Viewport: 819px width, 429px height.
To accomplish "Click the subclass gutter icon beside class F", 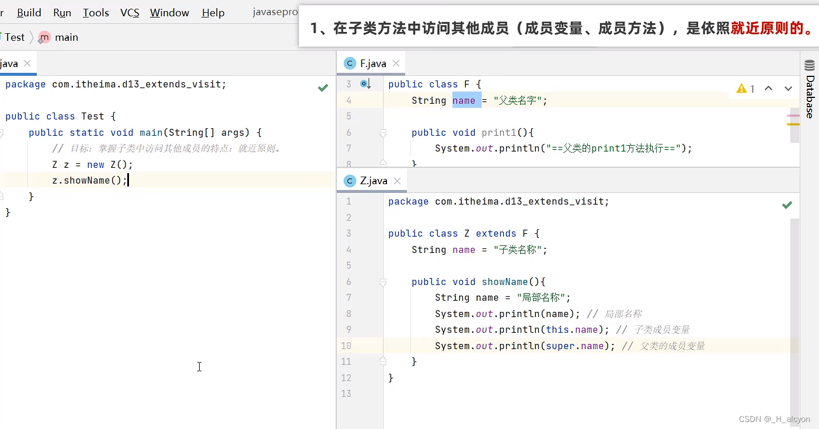I will 365,84.
